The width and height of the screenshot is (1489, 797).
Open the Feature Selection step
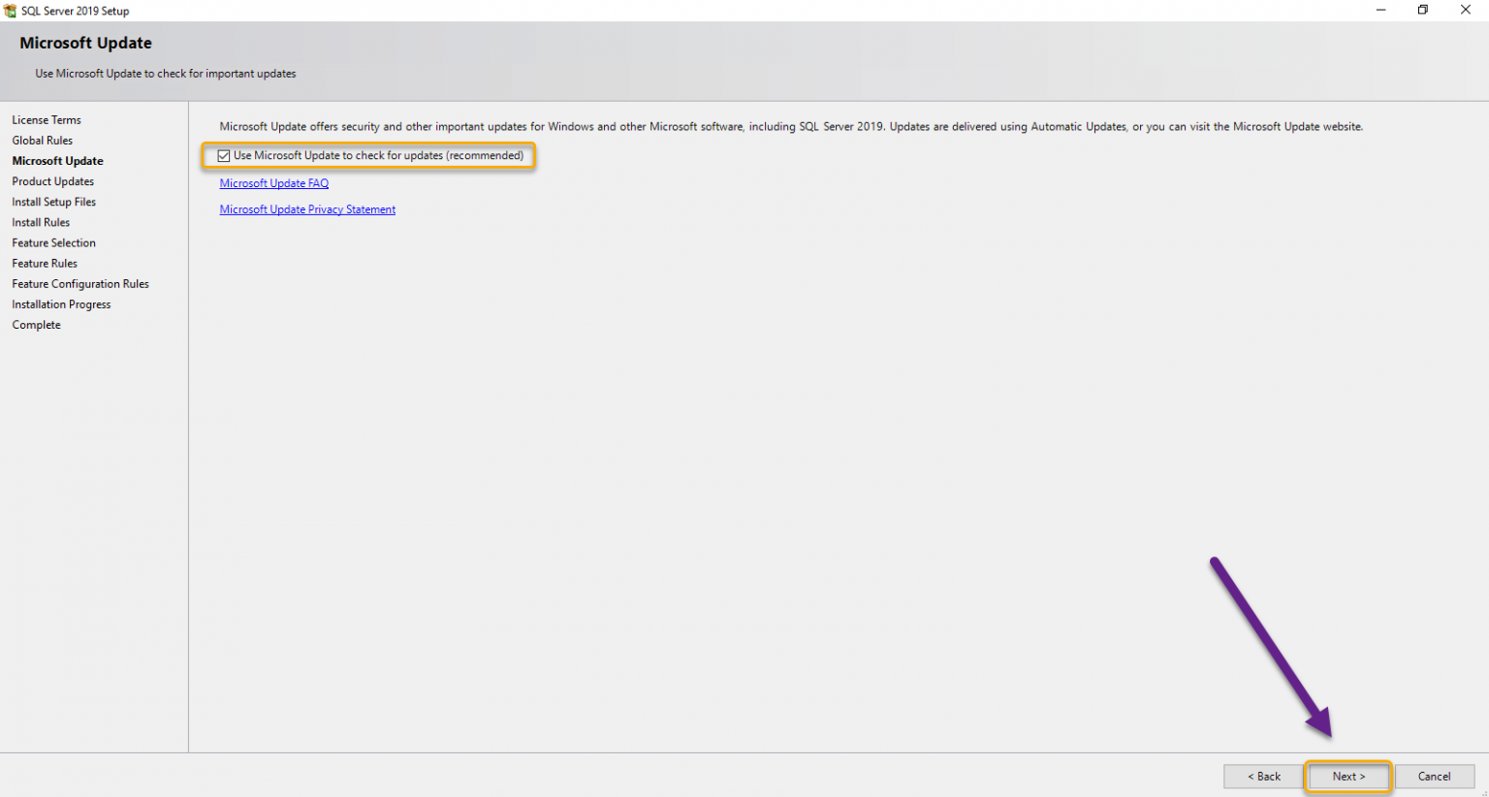(x=53, y=242)
